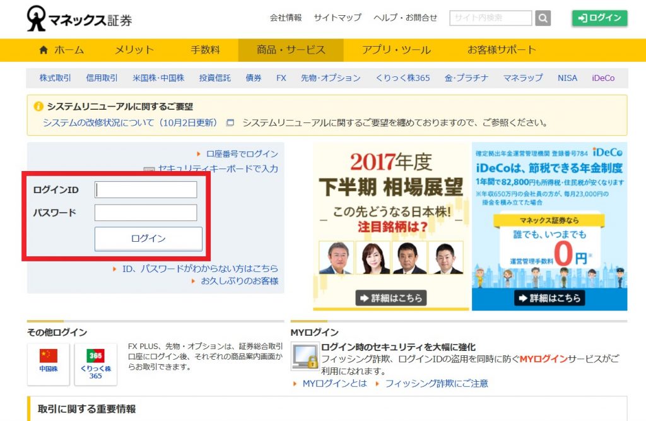Select the 手数料 menu item

[x=205, y=50]
